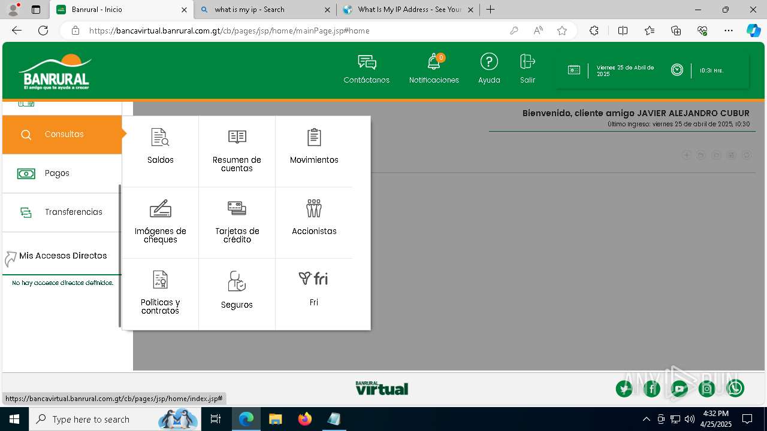Open Copilot sidebar
Image resolution: width=767 pixels, height=431 pixels.
[753, 31]
